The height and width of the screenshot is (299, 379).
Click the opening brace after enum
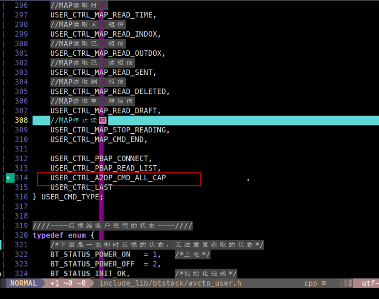93,235
